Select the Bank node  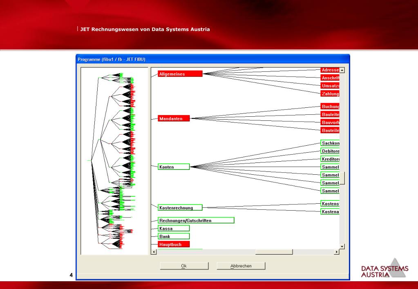(174, 236)
